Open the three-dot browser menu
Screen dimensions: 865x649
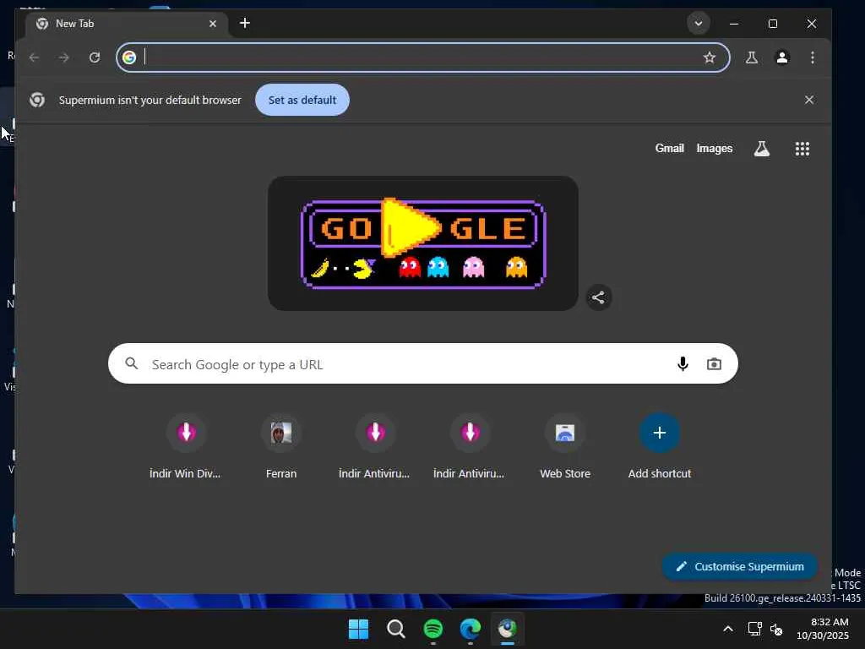pos(813,57)
